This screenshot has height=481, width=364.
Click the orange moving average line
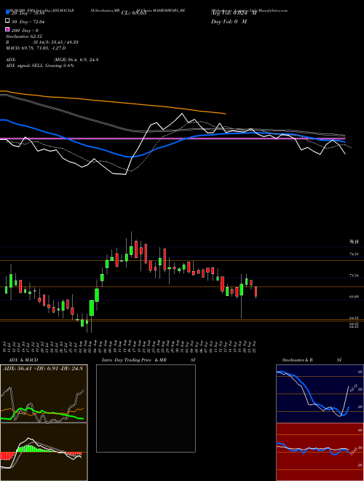pos(113,102)
